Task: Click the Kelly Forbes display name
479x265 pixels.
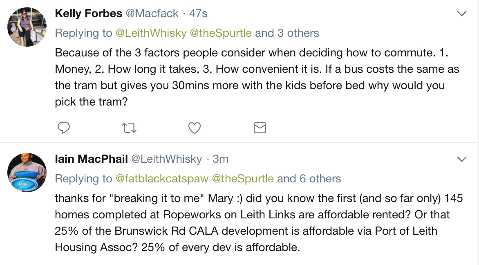Action: point(89,13)
